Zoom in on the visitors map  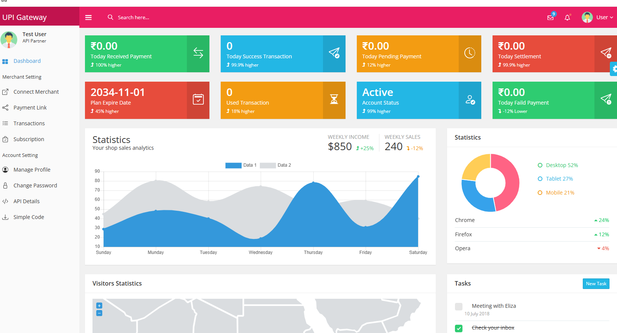coord(99,306)
